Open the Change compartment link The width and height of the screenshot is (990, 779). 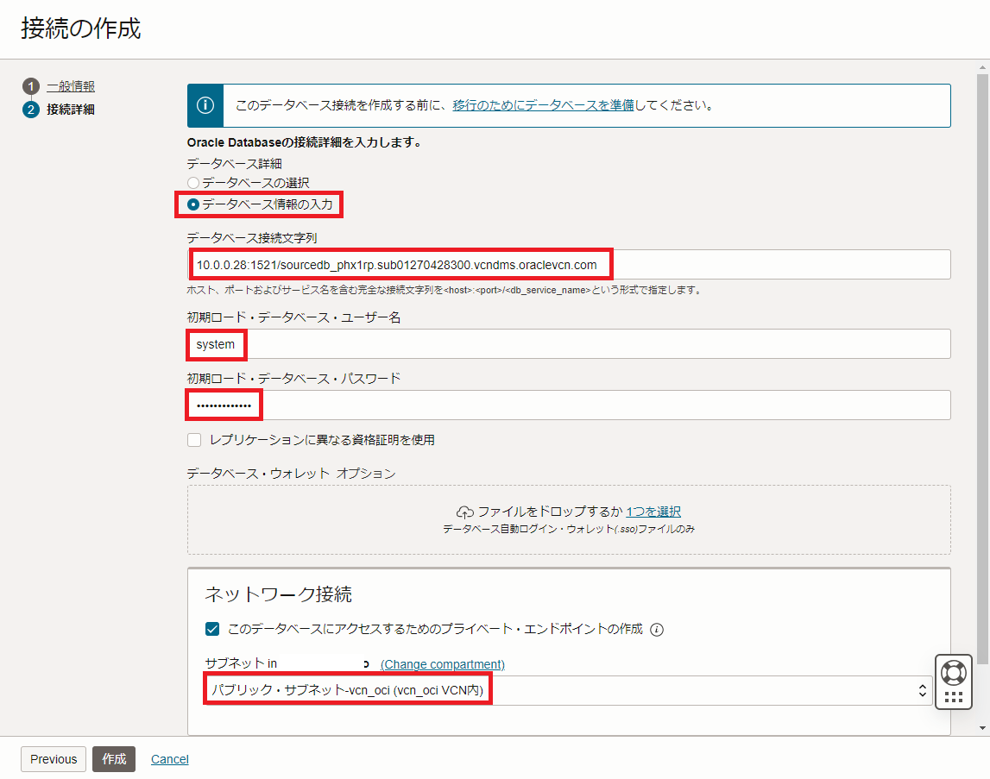pos(442,664)
